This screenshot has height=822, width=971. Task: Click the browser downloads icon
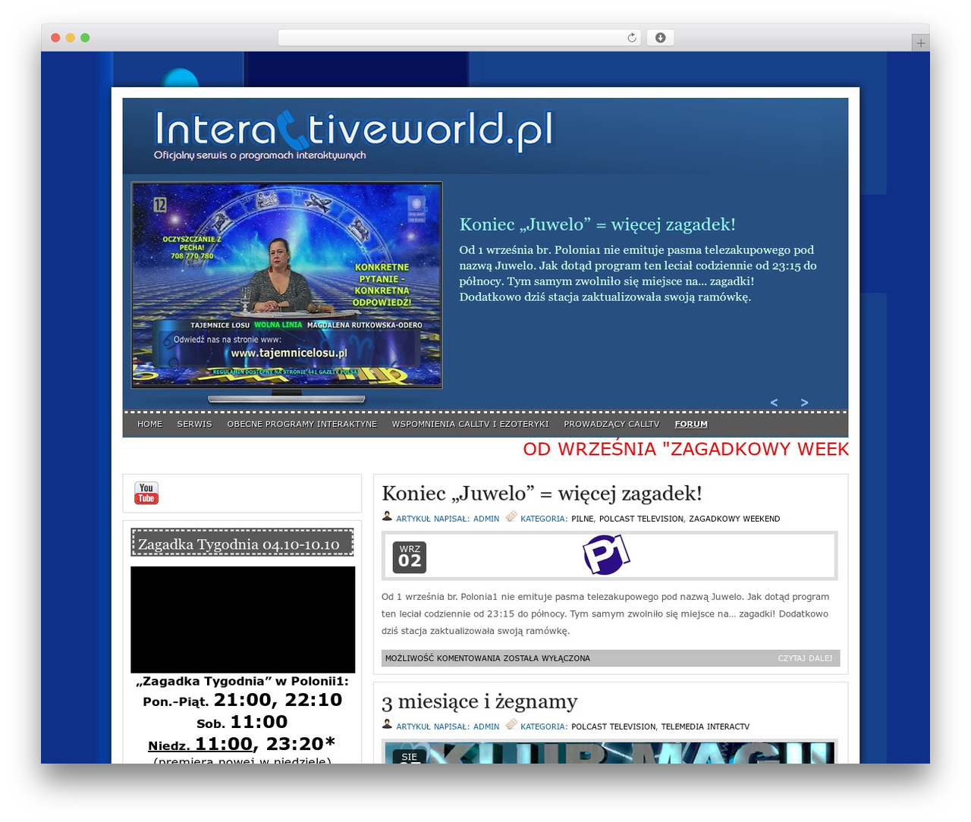pyautogui.click(x=661, y=38)
